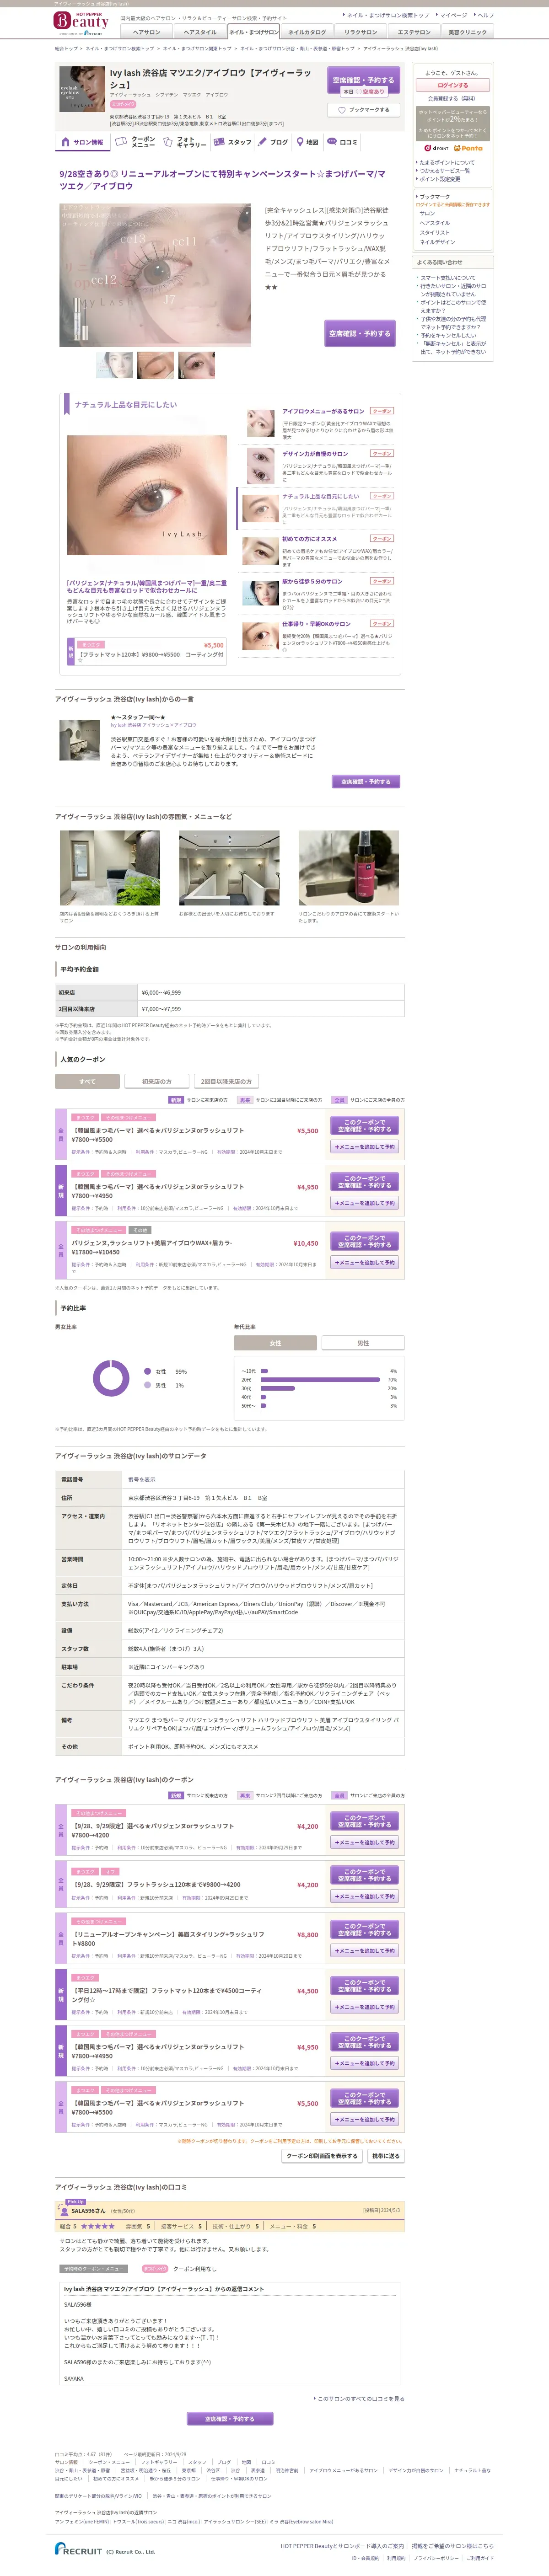Viewport: 549px width, 2576px height.
Task: Open the ヘアサロン category tab
Action: click(x=146, y=32)
